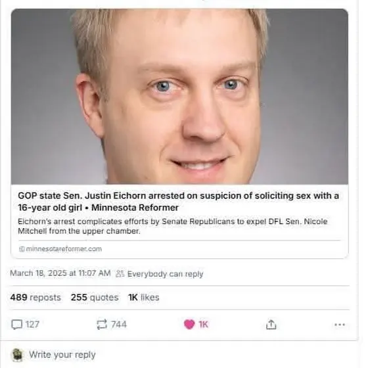Open the Everybody can reply setting
Screen dimensions: 368x368
(x=165, y=274)
